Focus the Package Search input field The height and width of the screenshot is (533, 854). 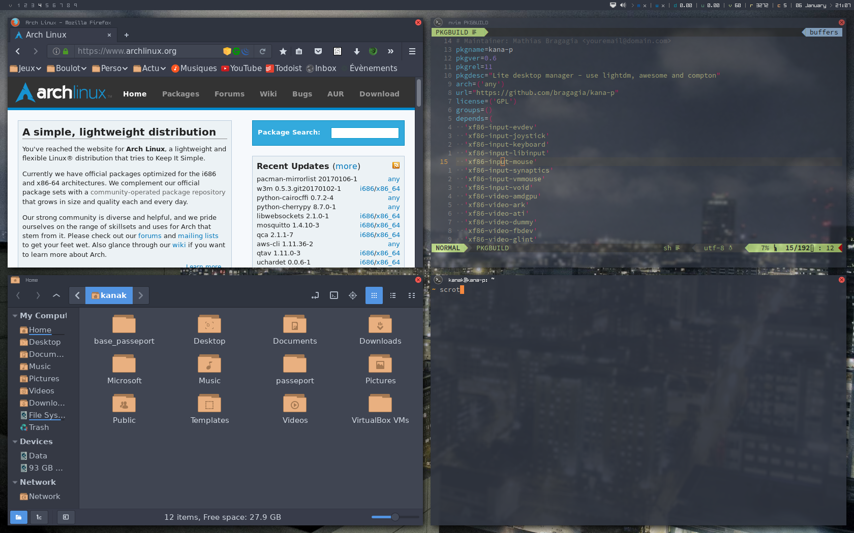coord(364,132)
